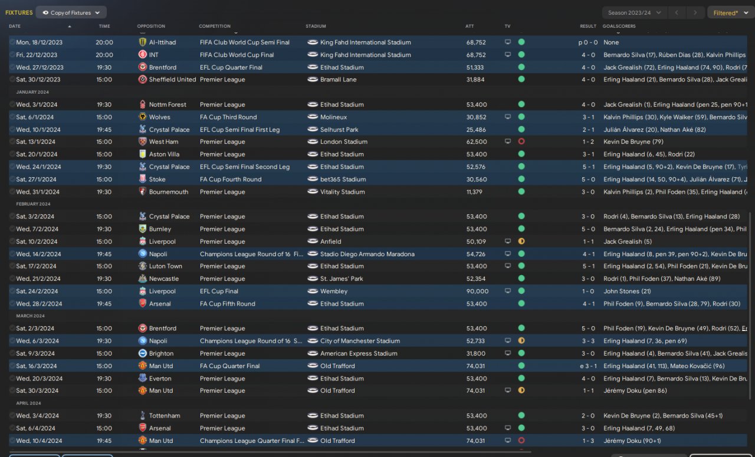Viewport: 755px width, 457px height.
Task: Click the stadium icon beside Bramall Lane
Action: point(313,80)
